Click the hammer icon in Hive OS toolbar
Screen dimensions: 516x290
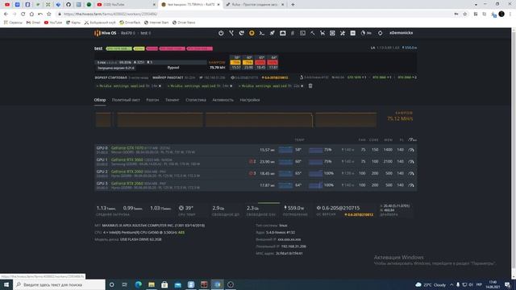313,33
